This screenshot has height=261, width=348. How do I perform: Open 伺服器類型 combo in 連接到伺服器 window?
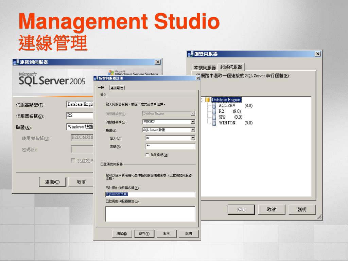tap(80, 104)
